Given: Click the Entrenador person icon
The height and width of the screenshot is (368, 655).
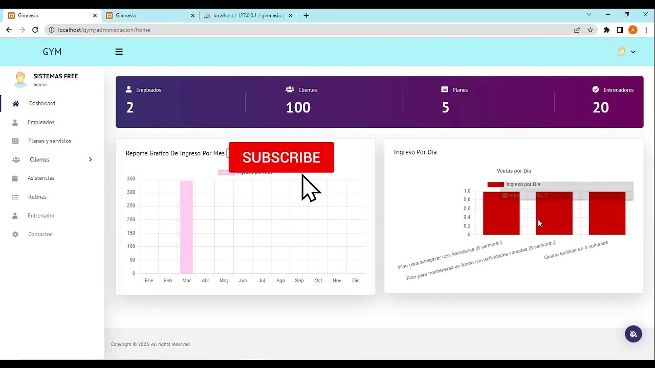Looking at the screenshot, I should point(15,216).
